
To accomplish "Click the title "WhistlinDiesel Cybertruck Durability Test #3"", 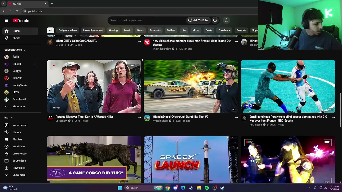I will 180,117.
